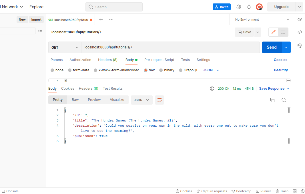The image size is (305, 194).
Task: Expand the Send button dropdown arrow
Action: pyautogui.click(x=286, y=47)
